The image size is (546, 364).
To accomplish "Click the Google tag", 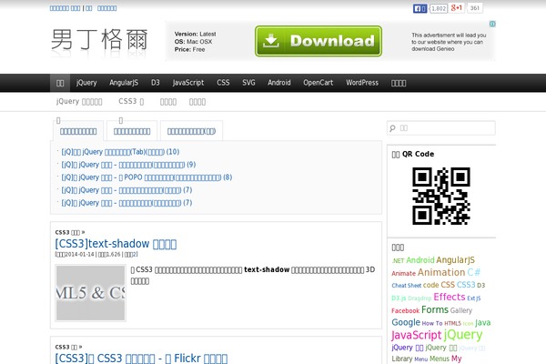I will tap(406, 322).
